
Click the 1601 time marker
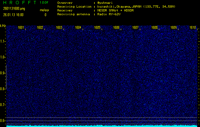click(x=21, y=28)
